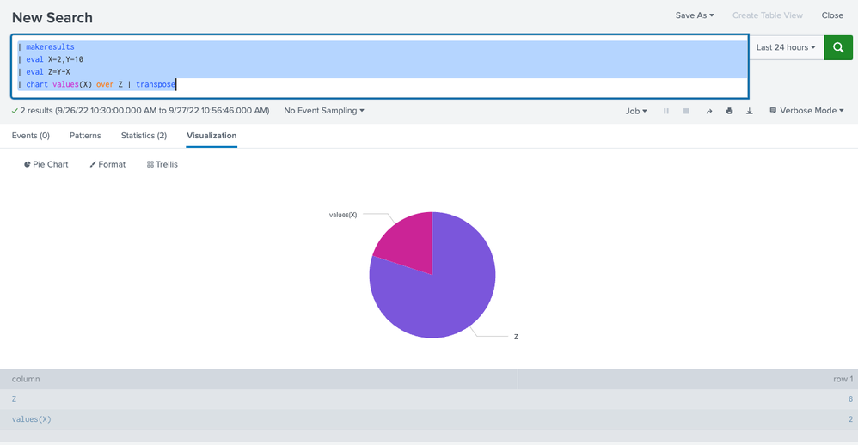
Task: Expand the No Event Sampling dropdown
Action: tap(324, 111)
